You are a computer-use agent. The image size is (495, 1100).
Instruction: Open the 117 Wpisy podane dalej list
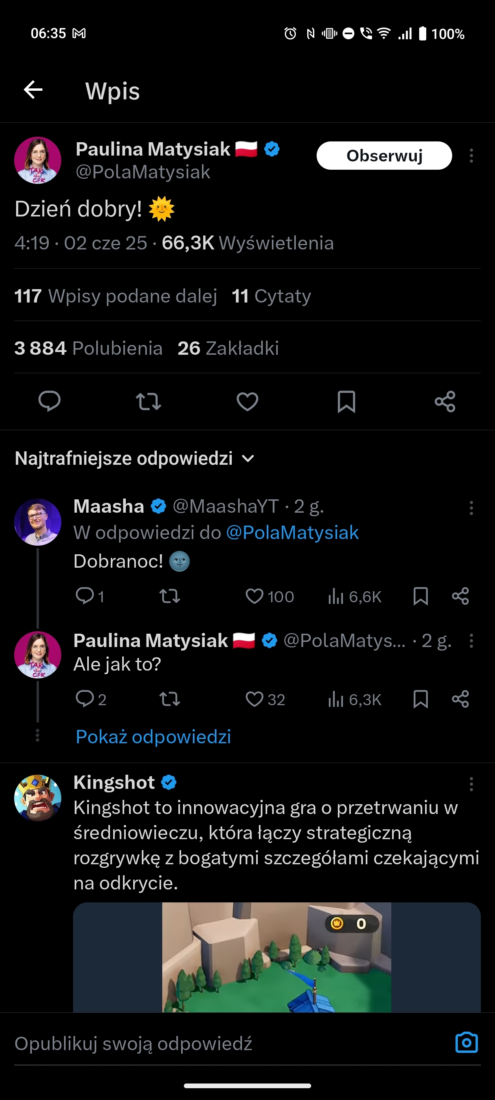tap(116, 296)
